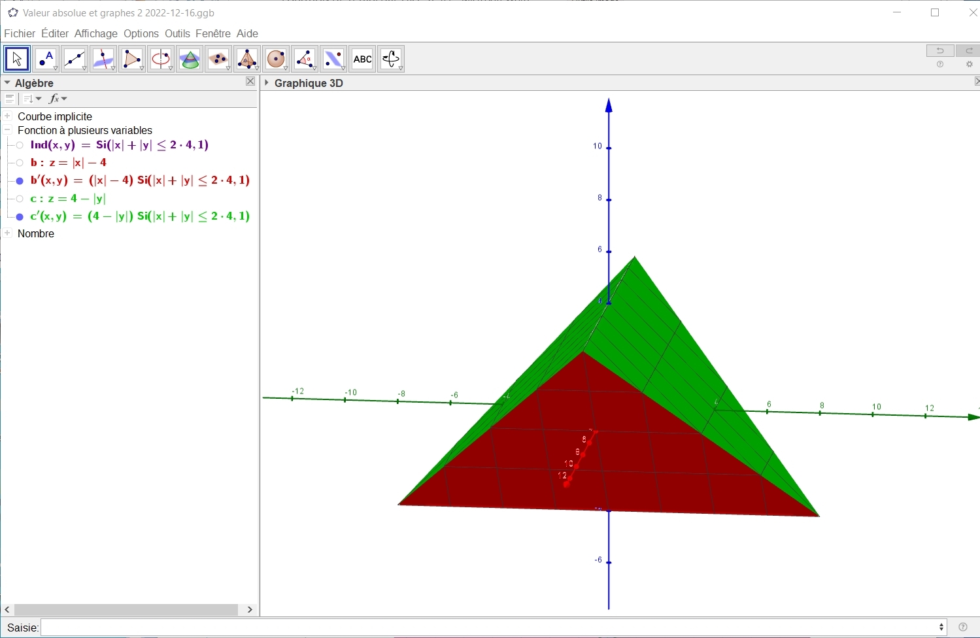Select the Point tool

[46, 59]
